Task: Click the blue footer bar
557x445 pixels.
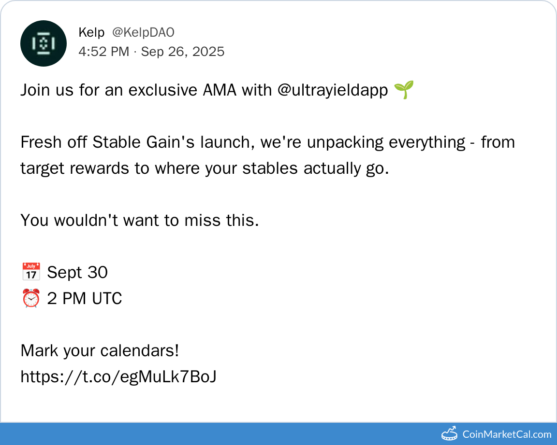Action: tap(218, 434)
